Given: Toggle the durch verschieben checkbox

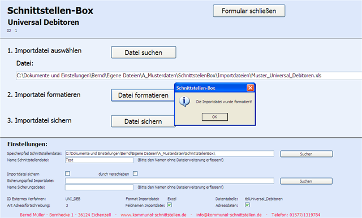Looking at the screenshot, I should (x=135, y=173).
